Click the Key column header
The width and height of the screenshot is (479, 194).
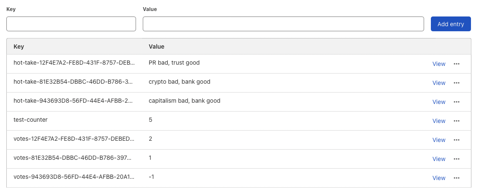19,46
